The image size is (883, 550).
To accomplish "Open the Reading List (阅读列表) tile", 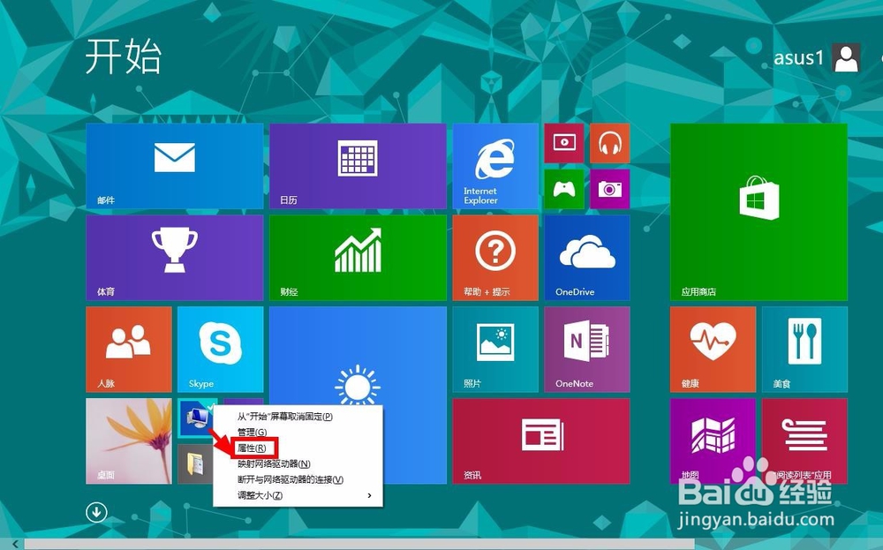I will [x=804, y=441].
